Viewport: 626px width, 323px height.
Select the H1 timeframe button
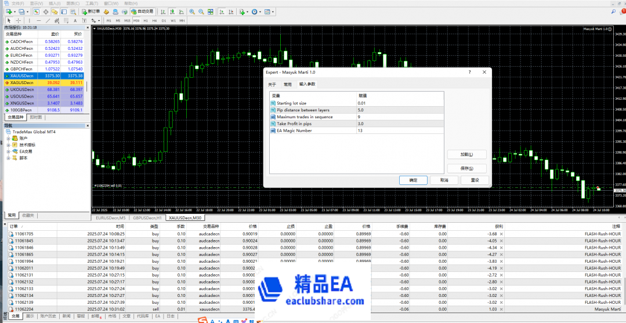[x=145, y=20]
